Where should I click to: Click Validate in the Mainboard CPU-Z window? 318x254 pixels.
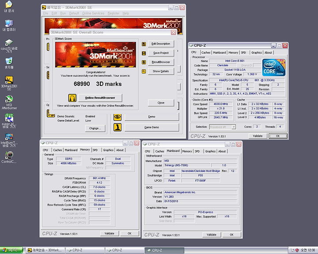tap(211, 235)
